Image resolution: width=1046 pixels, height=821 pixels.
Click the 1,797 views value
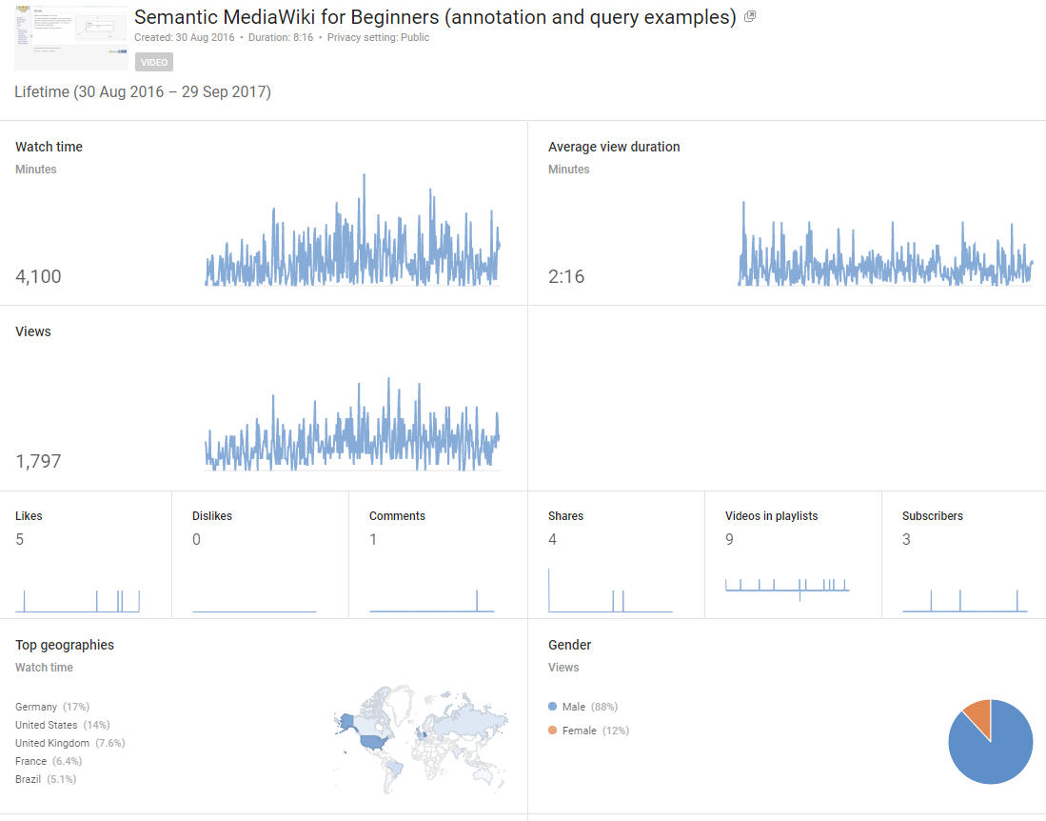[38, 461]
